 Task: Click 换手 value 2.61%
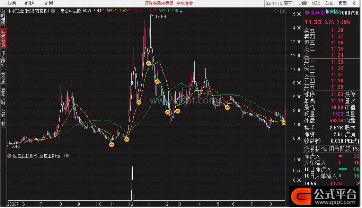(x=336, y=128)
